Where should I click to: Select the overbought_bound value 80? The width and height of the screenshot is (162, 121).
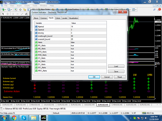click(x=88, y=36)
